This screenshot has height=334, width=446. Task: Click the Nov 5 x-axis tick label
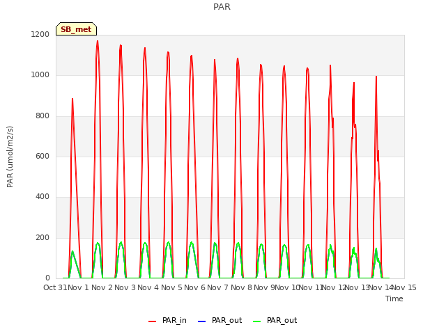171,287
